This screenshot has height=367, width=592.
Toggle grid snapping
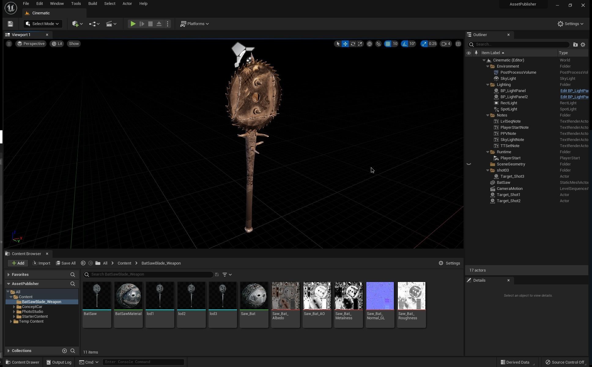tap(388, 44)
